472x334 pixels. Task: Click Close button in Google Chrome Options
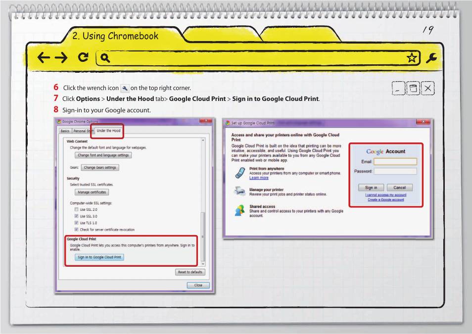[198, 285]
